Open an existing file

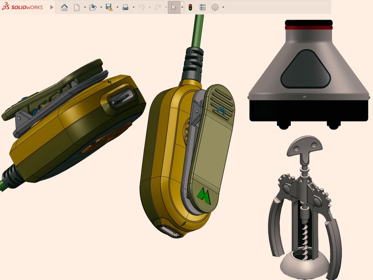pos(93,7)
